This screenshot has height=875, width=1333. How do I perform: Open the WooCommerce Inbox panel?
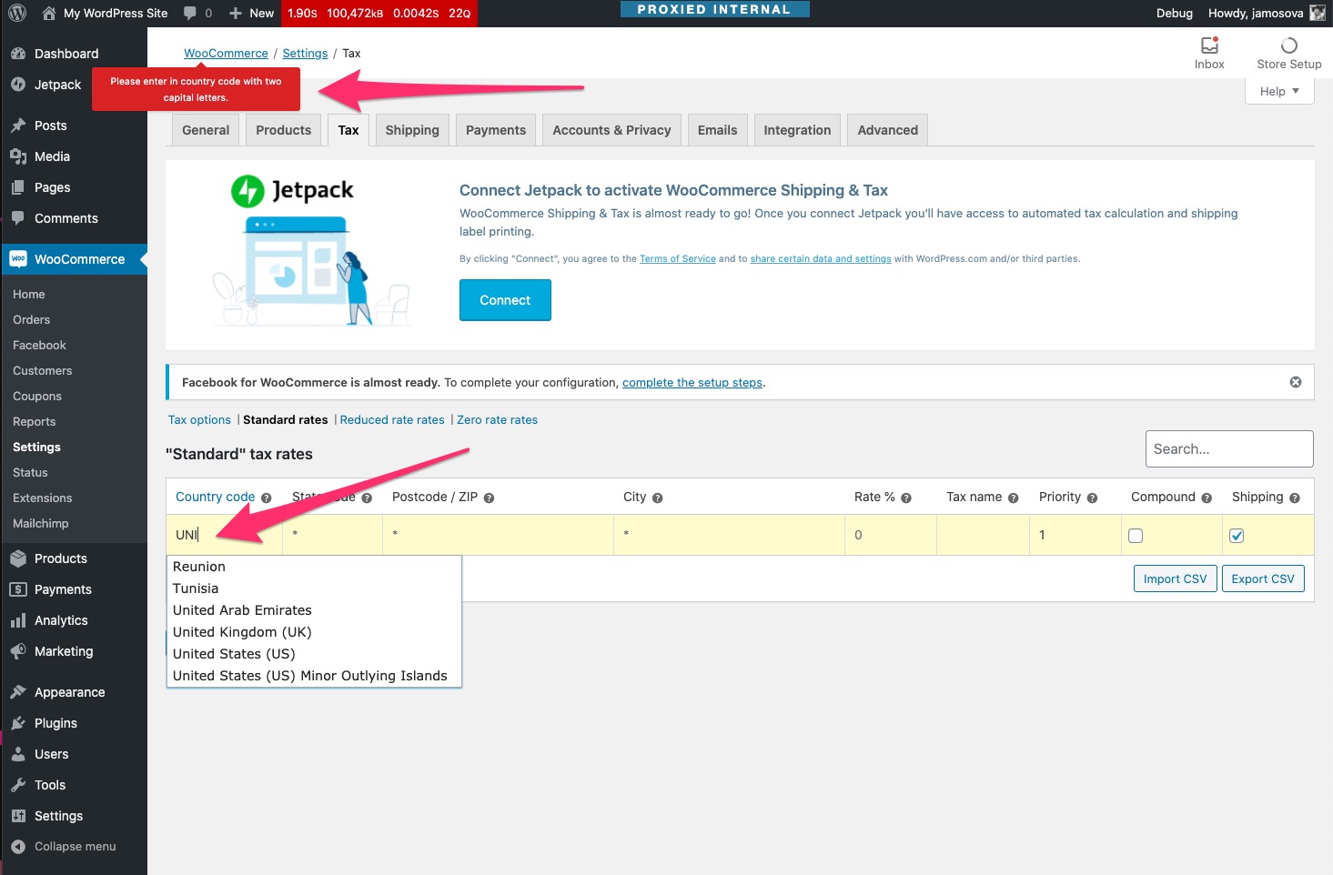[x=1209, y=52]
